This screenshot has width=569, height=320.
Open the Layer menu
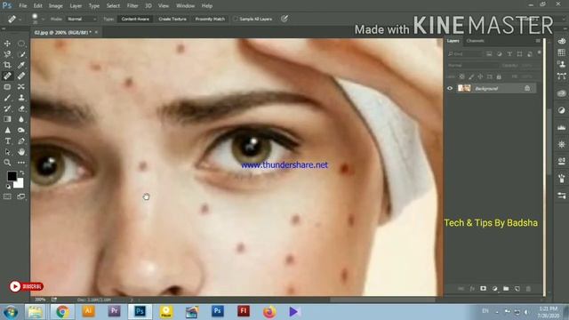pyautogui.click(x=76, y=6)
